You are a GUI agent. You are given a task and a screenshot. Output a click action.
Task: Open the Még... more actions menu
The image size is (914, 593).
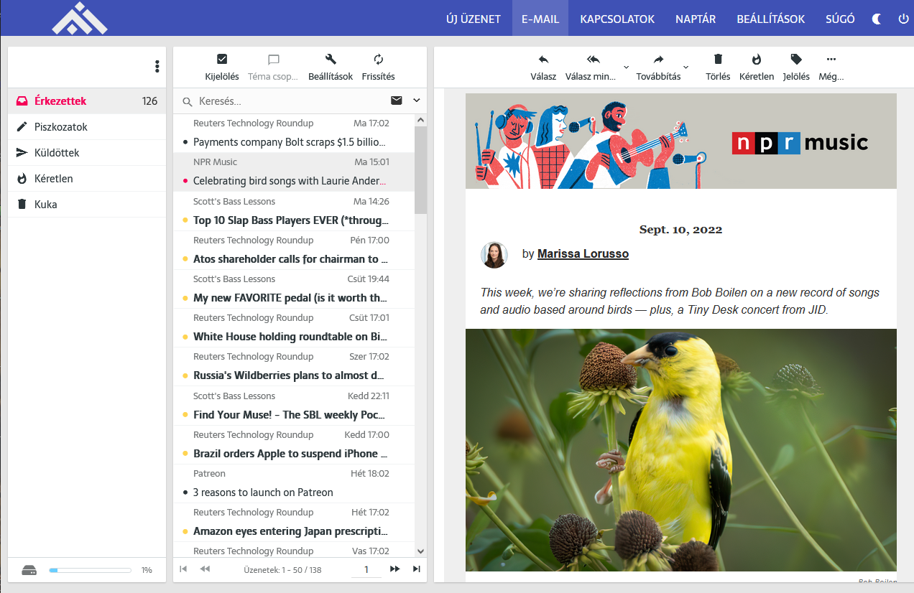tap(831, 60)
